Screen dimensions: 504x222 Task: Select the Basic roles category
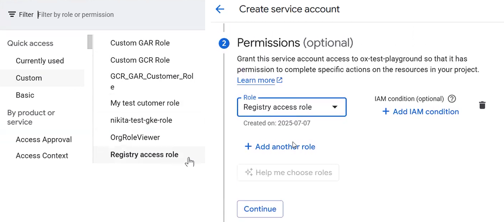point(25,95)
